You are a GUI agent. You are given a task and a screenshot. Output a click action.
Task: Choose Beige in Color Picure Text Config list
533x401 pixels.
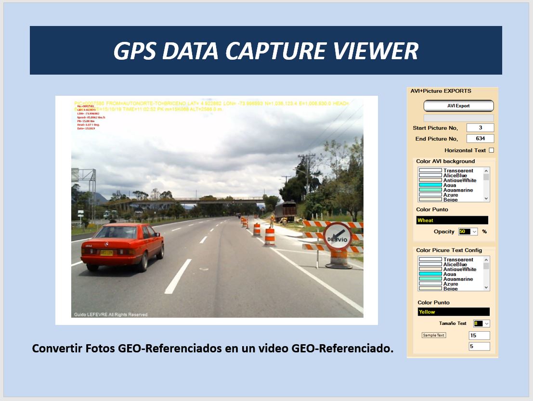pyautogui.click(x=450, y=289)
